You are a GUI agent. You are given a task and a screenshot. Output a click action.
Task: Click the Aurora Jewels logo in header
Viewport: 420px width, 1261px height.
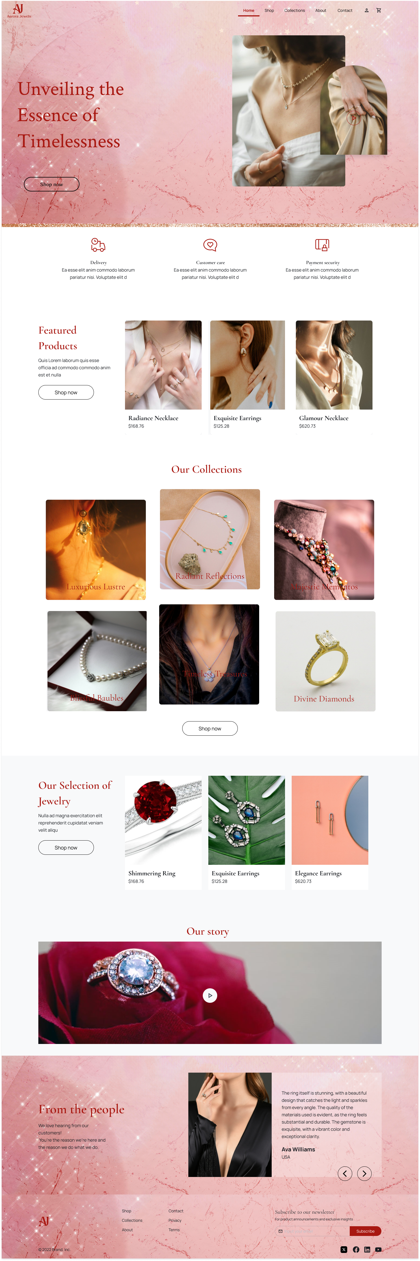coord(19,11)
